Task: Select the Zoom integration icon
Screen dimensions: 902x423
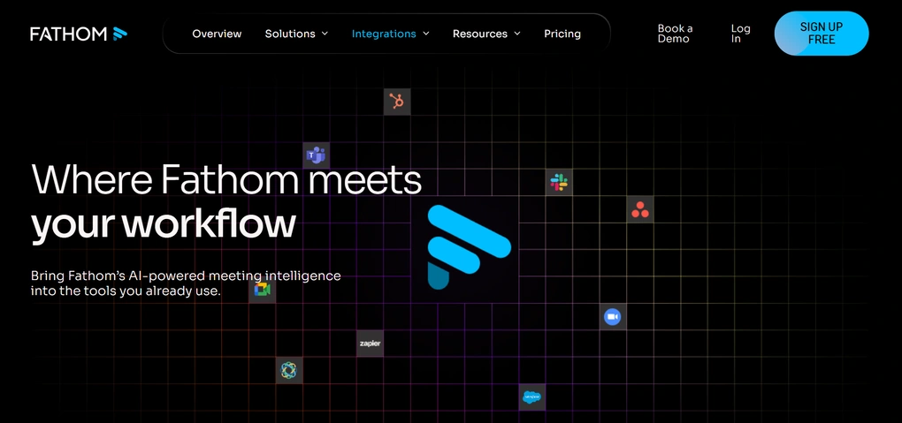Action: [x=613, y=317]
